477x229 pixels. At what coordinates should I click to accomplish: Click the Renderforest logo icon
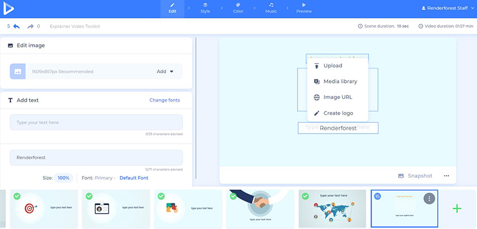(x=8, y=9)
